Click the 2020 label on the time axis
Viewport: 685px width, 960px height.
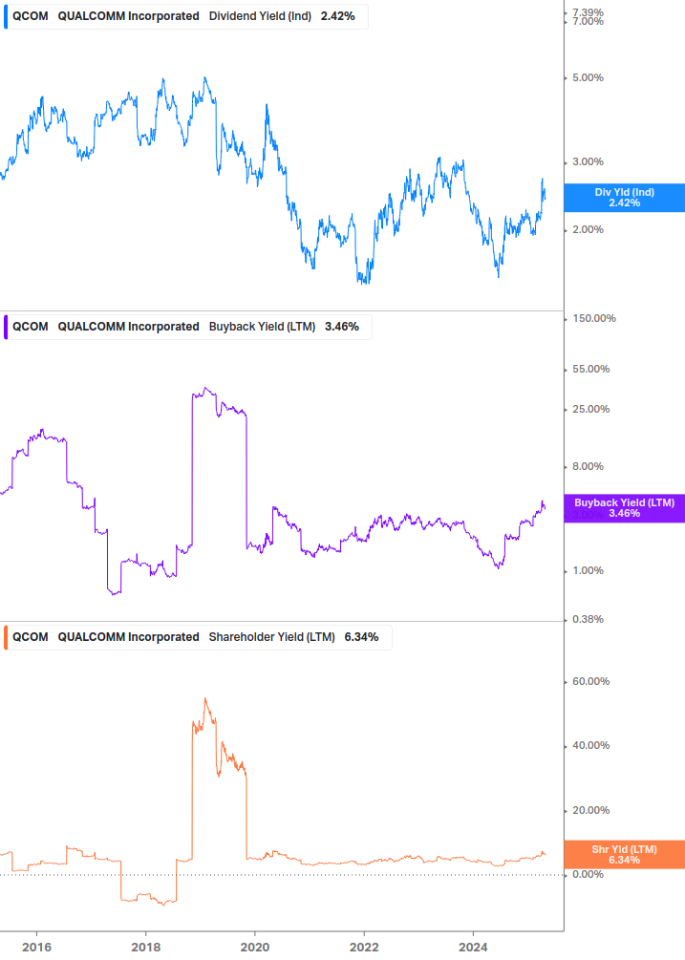pyautogui.click(x=255, y=948)
